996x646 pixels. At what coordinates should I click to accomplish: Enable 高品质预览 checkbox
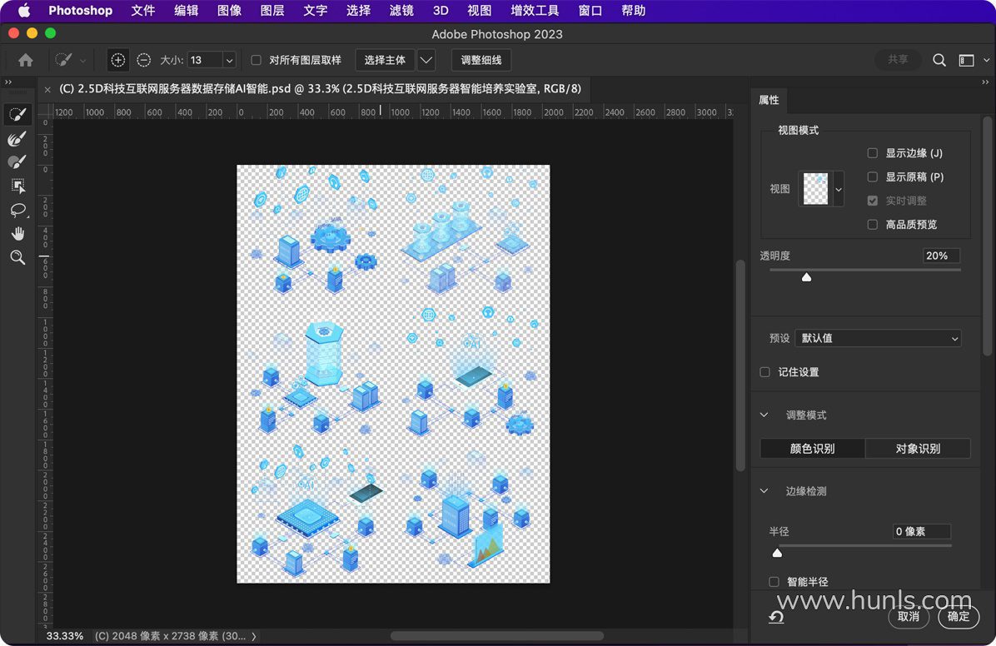(x=873, y=225)
